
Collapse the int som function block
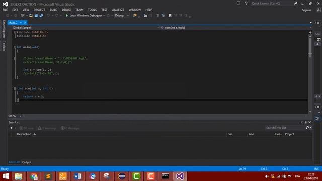(15, 88)
